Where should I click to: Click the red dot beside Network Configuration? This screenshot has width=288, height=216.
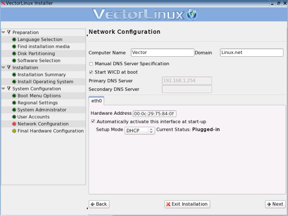coord(14,124)
